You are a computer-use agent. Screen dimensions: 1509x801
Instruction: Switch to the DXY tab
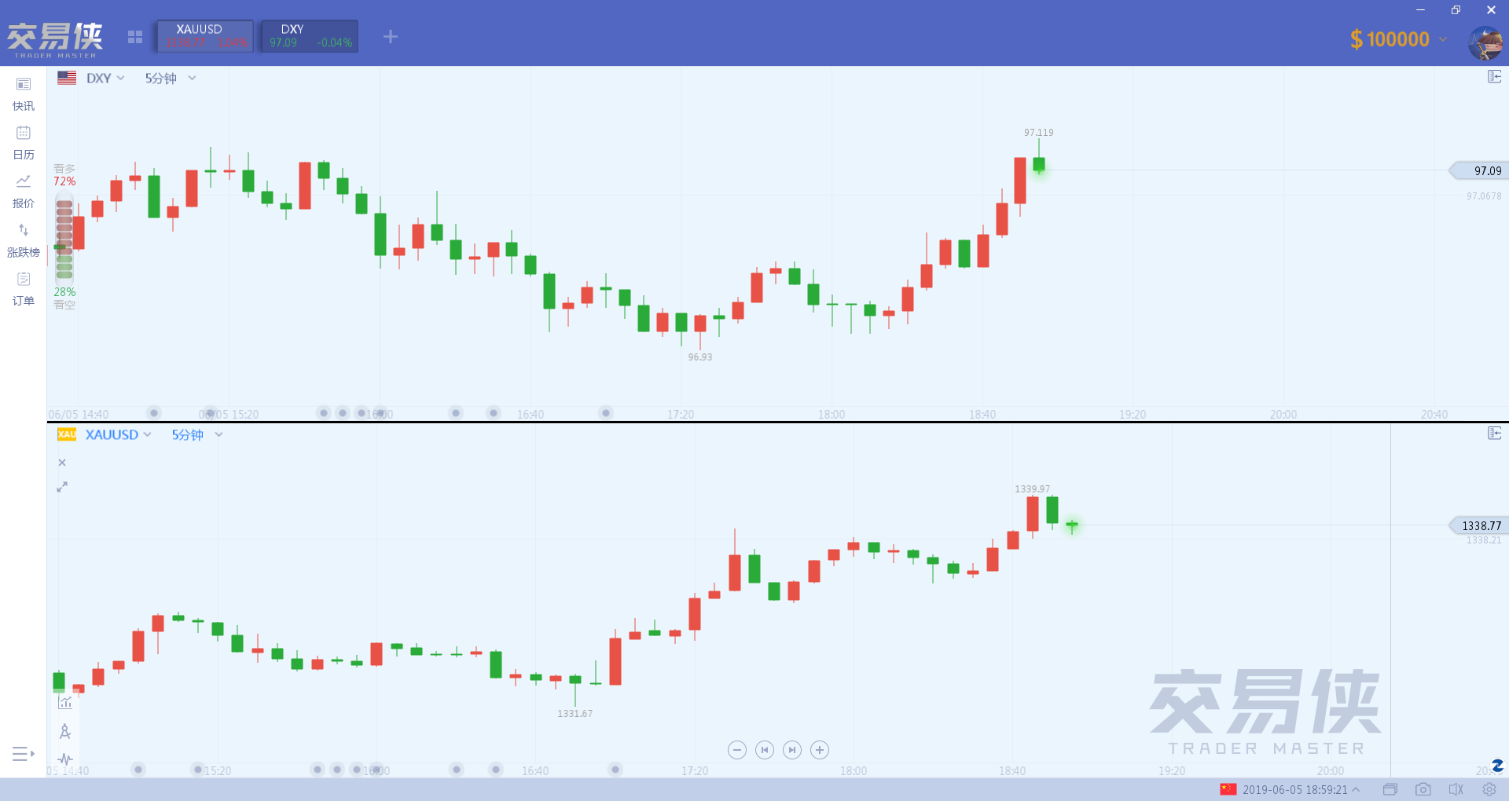[x=310, y=36]
